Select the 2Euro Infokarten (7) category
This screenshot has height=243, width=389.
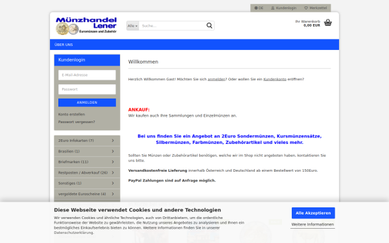[87, 141]
